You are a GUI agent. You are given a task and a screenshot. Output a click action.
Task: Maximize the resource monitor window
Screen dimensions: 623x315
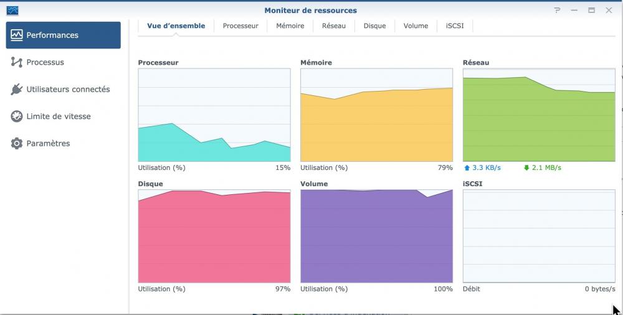[x=591, y=11]
